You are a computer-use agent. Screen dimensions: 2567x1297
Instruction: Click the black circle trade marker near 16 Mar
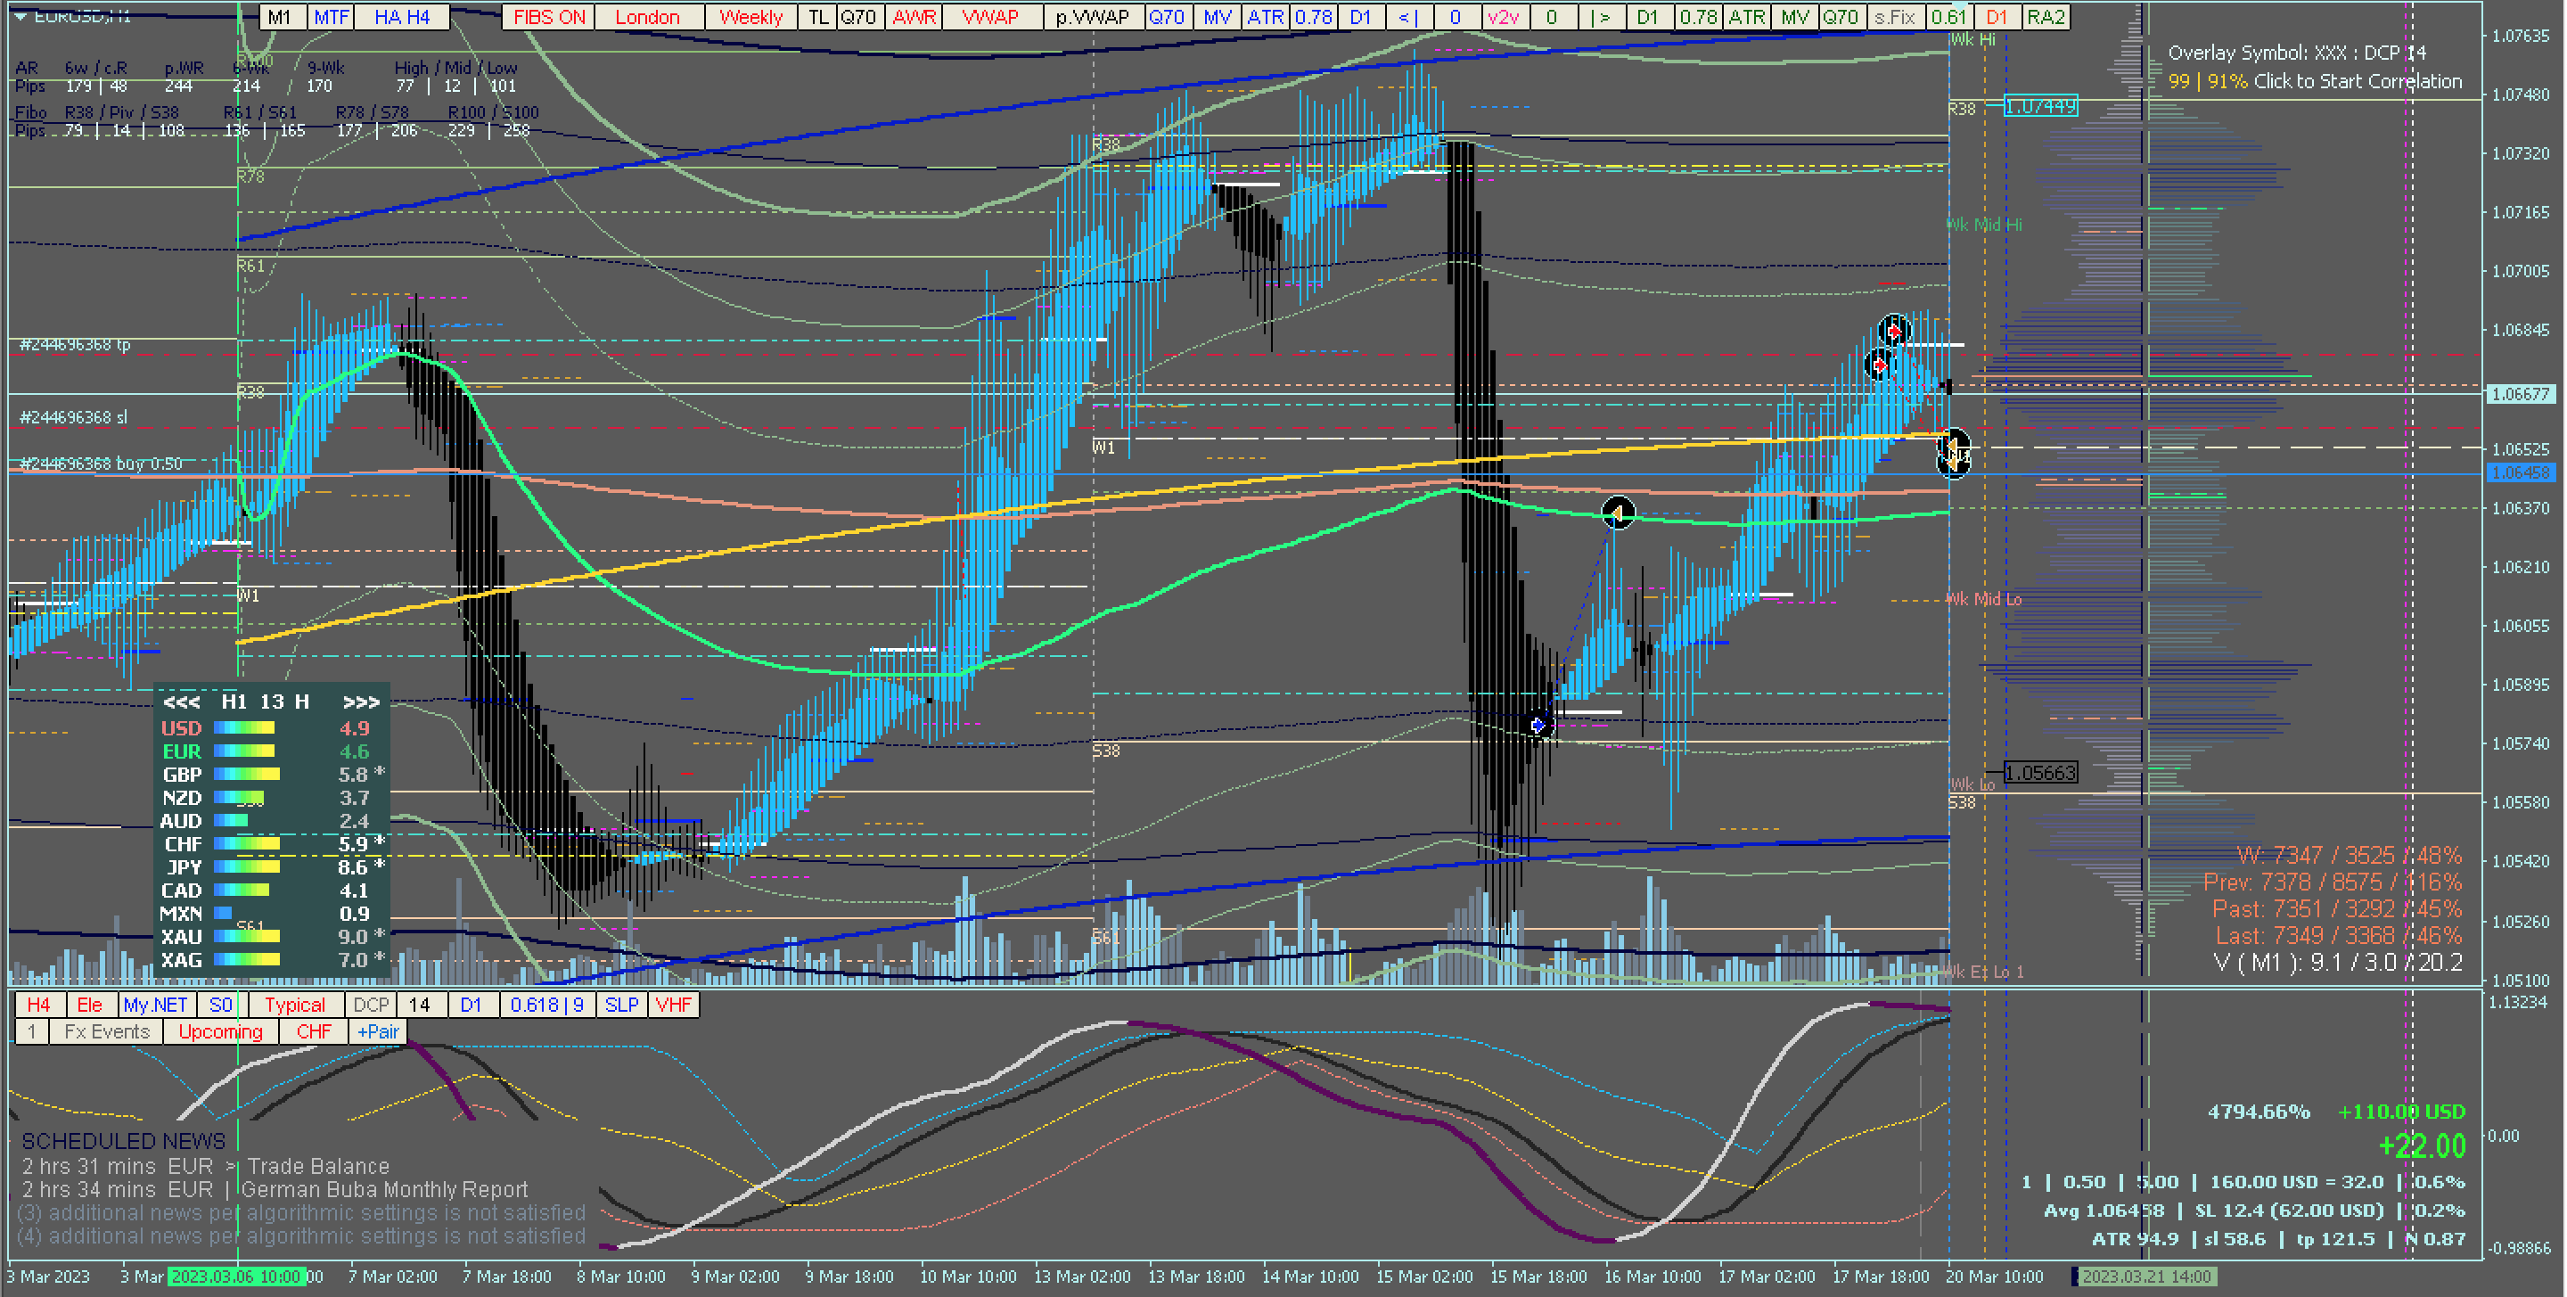1618,513
